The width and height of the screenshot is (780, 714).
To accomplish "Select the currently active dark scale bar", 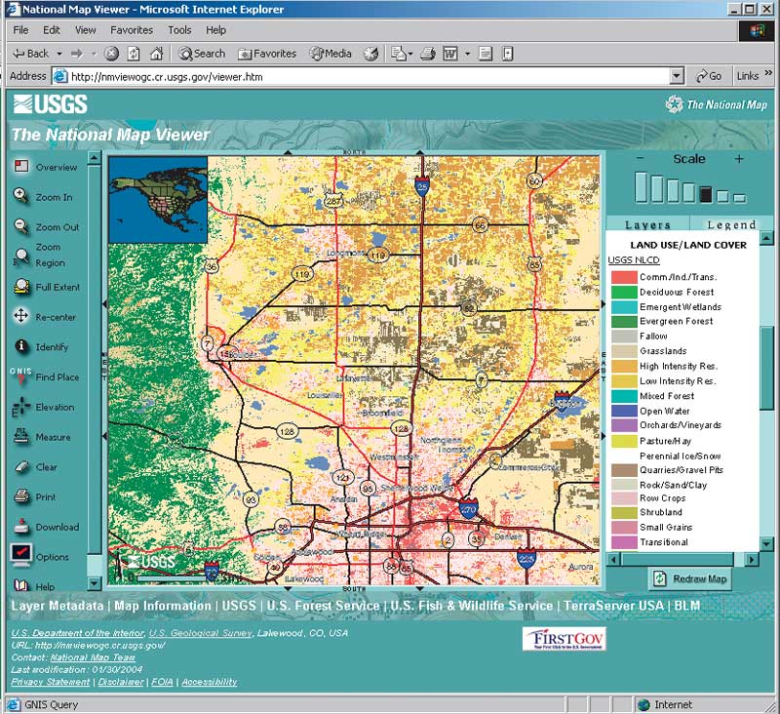I will 706,194.
